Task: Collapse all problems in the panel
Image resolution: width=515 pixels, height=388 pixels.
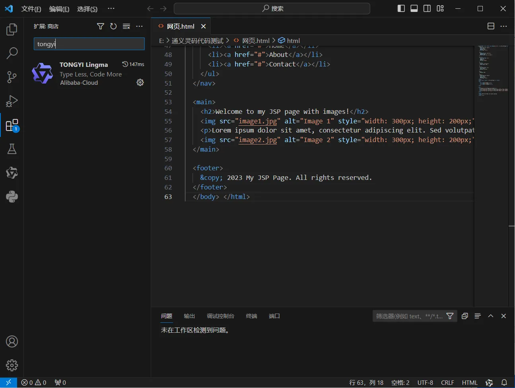Action: pyautogui.click(x=465, y=316)
